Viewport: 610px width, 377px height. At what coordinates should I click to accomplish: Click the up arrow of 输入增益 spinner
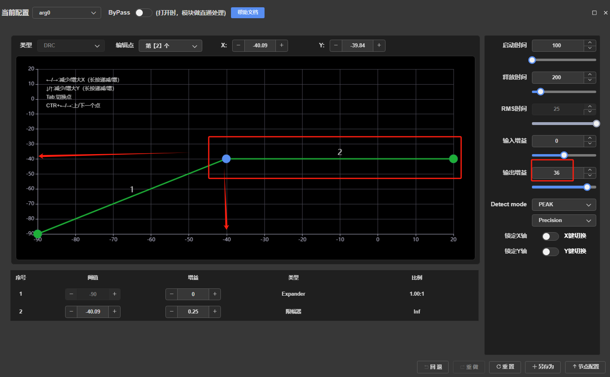click(590, 138)
